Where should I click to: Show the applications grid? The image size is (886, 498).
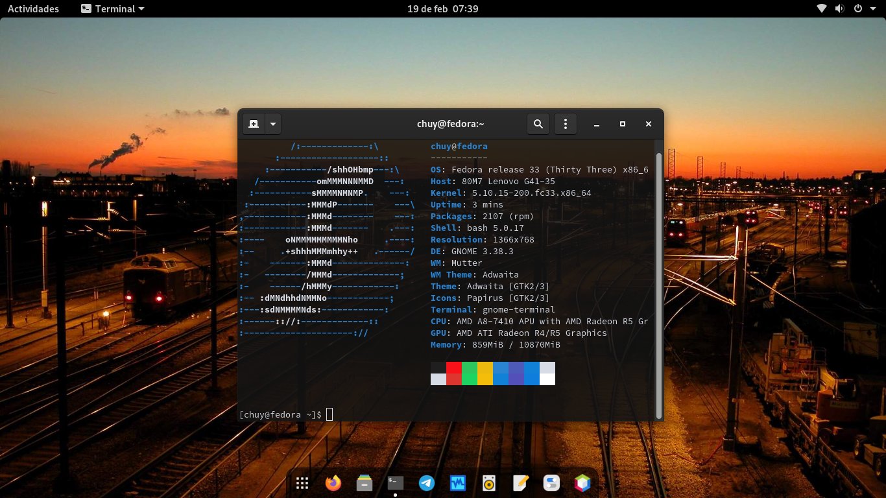(302, 483)
